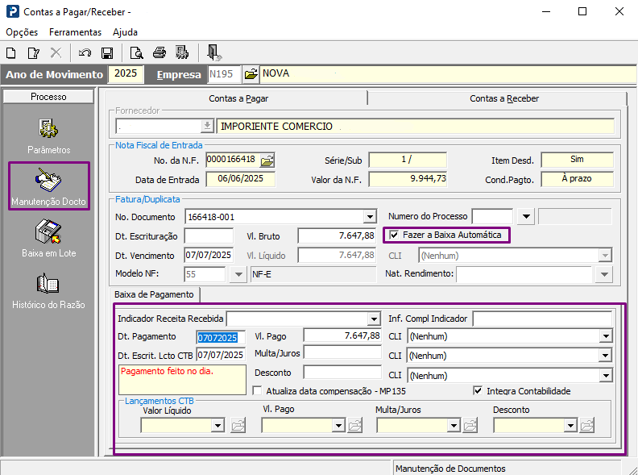Expand the Nat. Rendimento dropdown
The width and height of the screenshot is (638, 475).
(605, 274)
